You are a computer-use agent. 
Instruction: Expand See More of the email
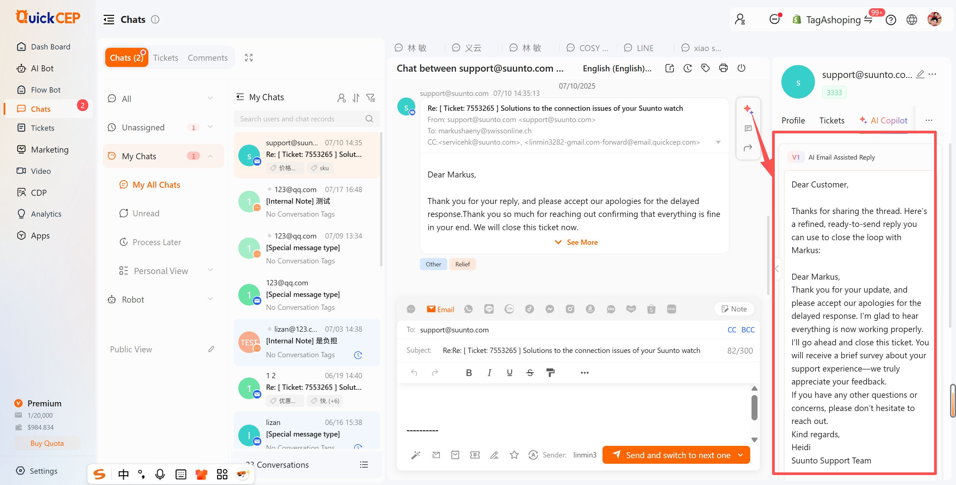coord(576,242)
